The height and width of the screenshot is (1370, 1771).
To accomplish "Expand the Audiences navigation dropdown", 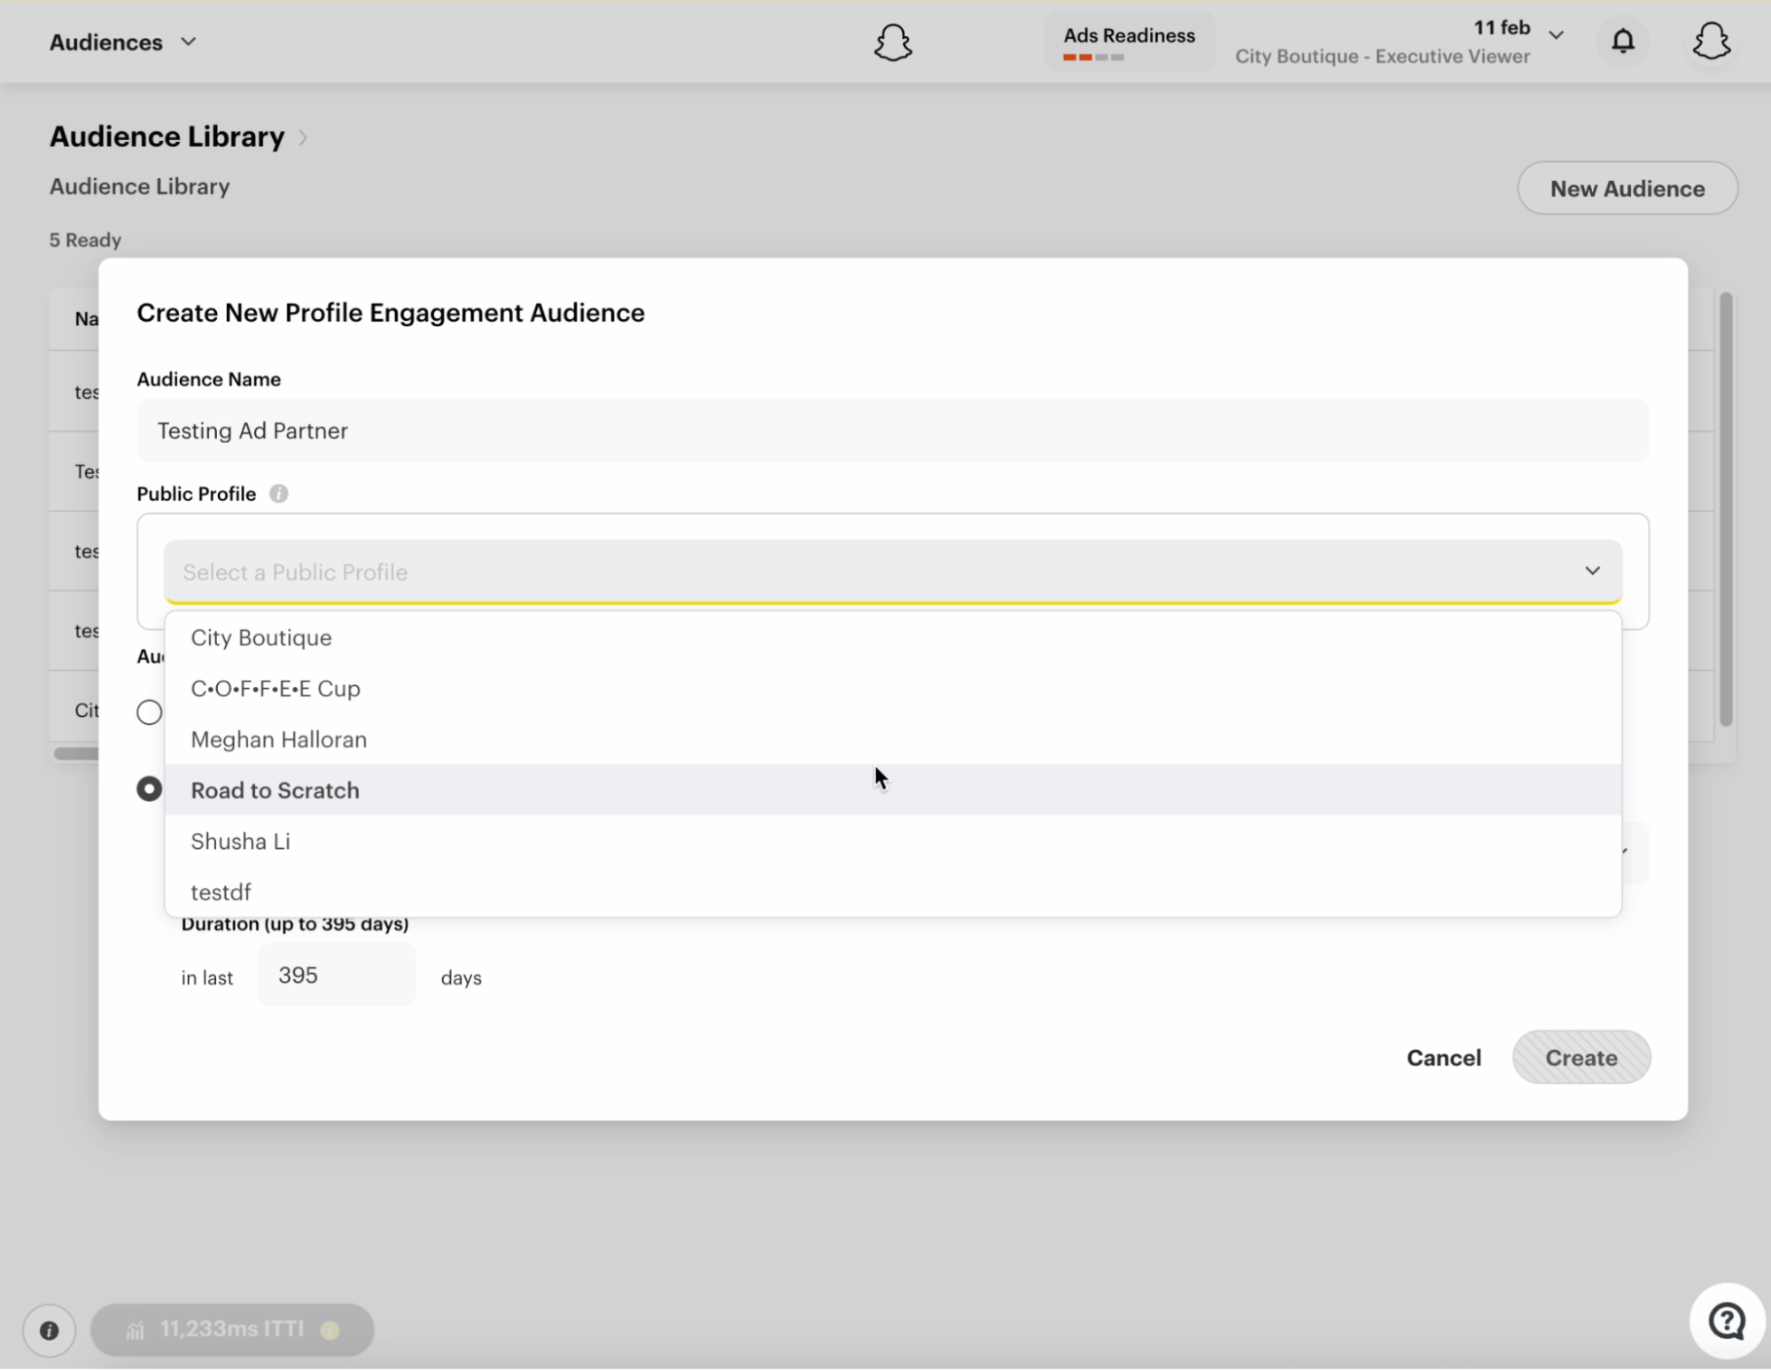I will tap(123, 42).
